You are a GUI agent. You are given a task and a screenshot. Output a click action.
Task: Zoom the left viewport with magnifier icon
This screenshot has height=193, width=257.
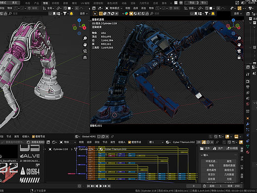[85, 39]
